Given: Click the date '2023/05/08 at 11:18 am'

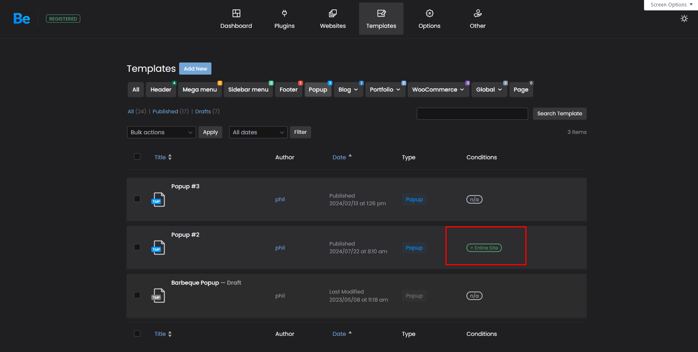Looking at the screenshot, I should (359, 300).
